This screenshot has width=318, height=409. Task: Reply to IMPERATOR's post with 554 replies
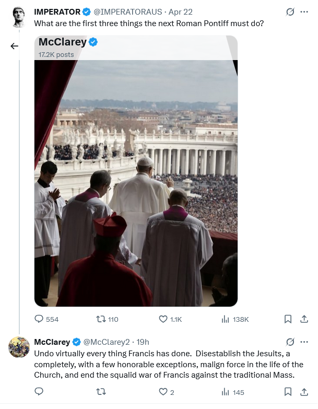(39, 319)
